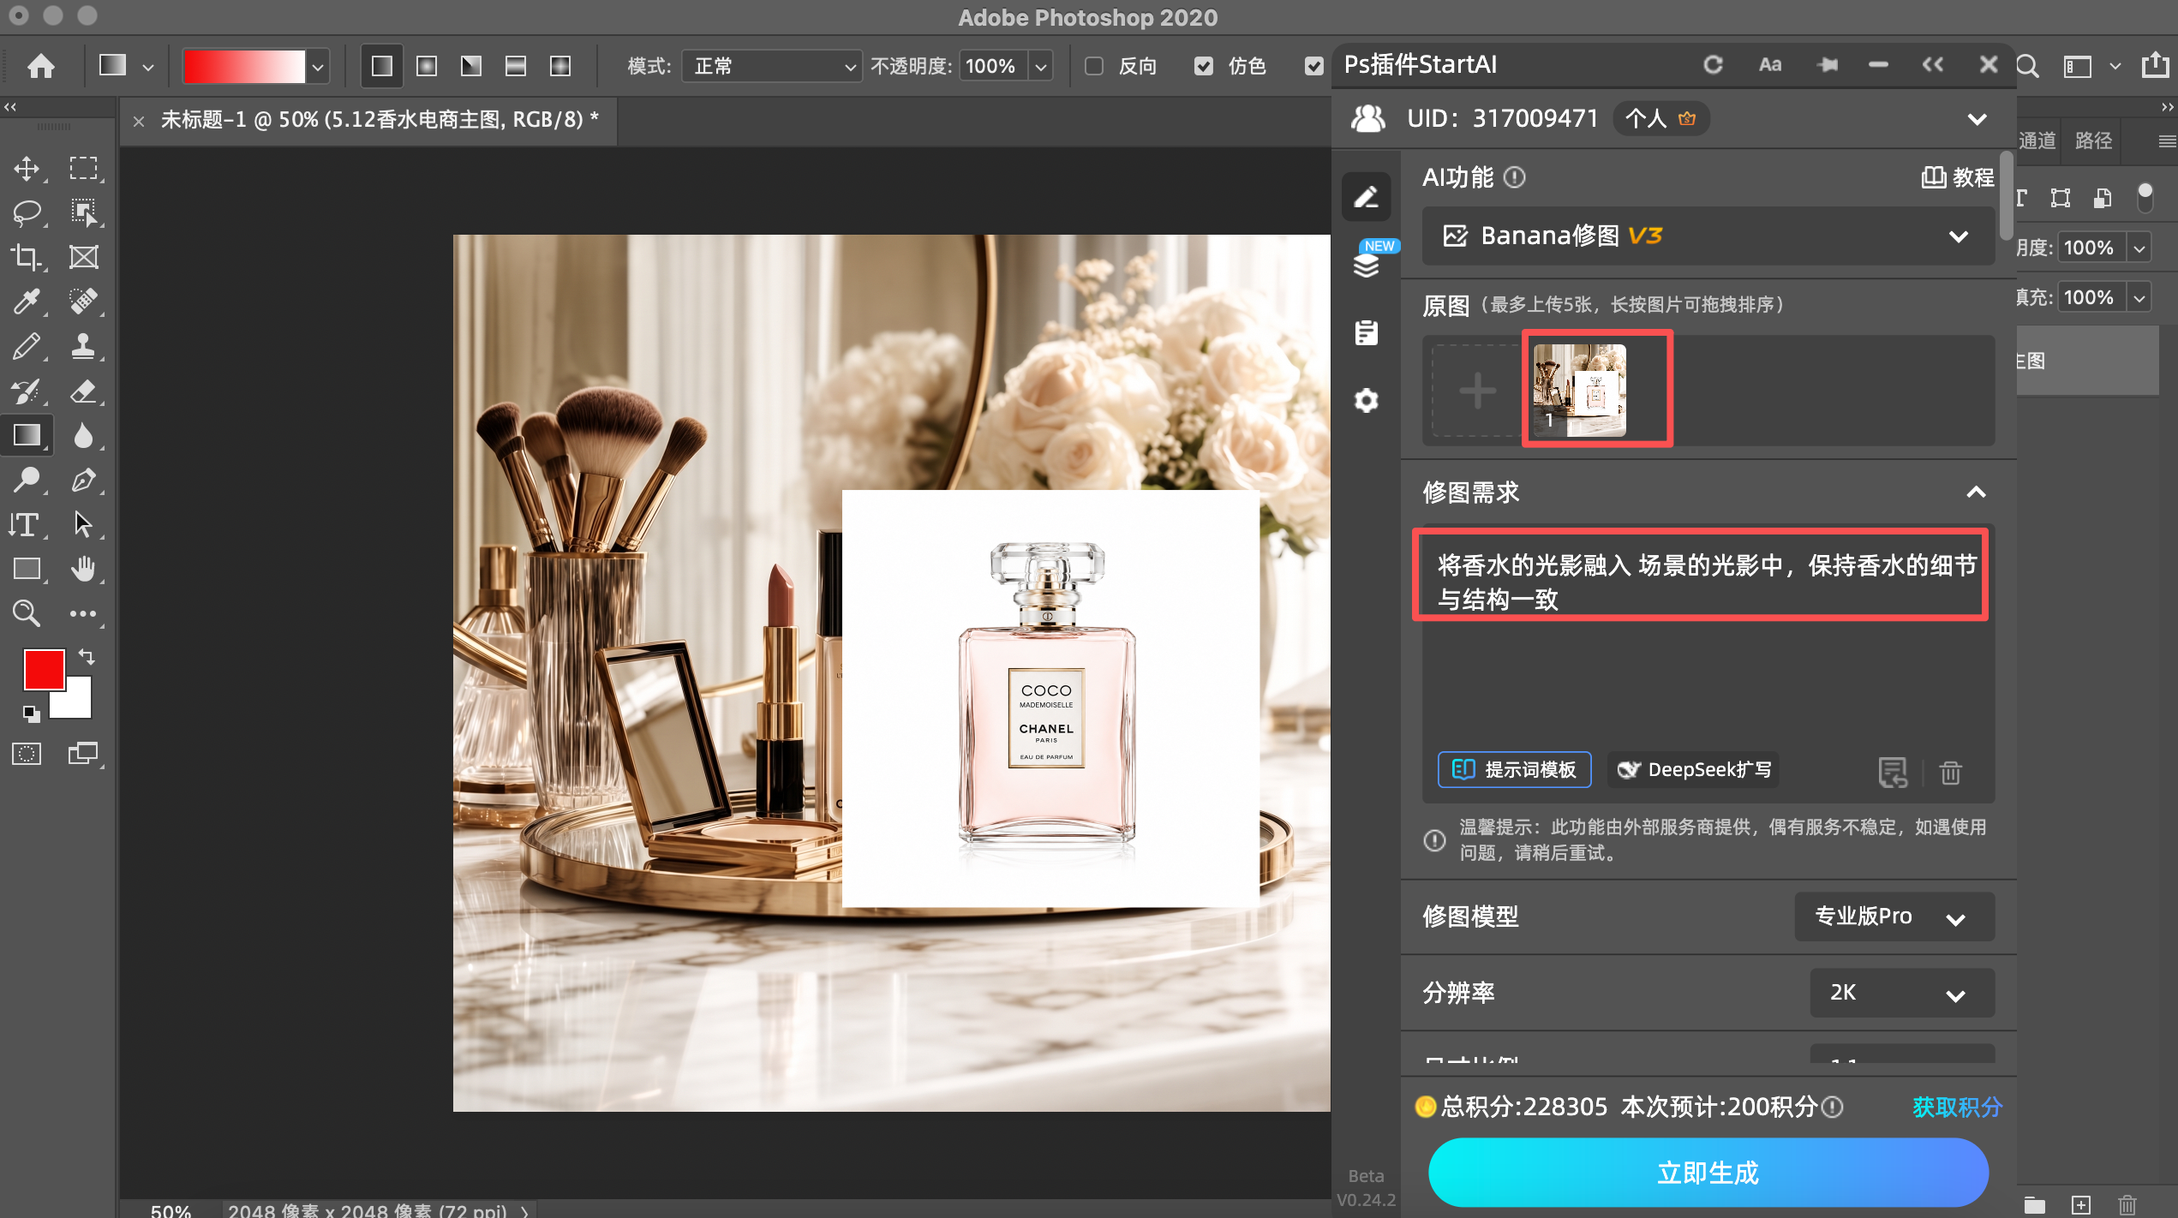Viewport: 2178px width, 1218px height.
Task: Enable the 反向 reverse checkbox
Action: tap(1094, 66)
